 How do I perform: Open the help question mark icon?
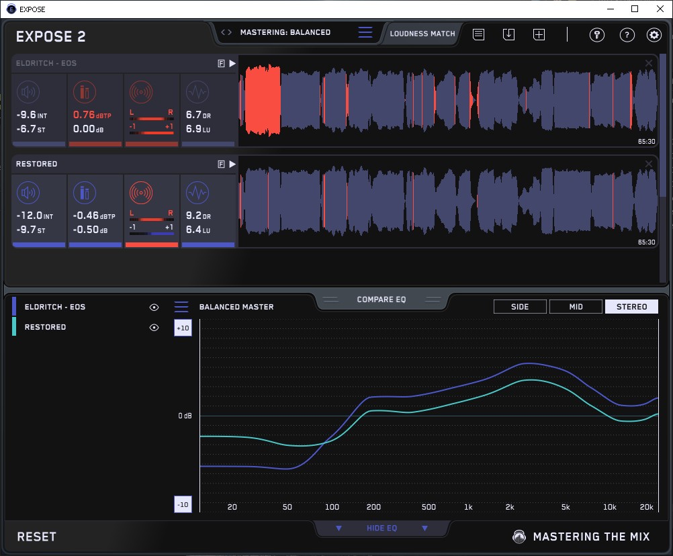627,35
